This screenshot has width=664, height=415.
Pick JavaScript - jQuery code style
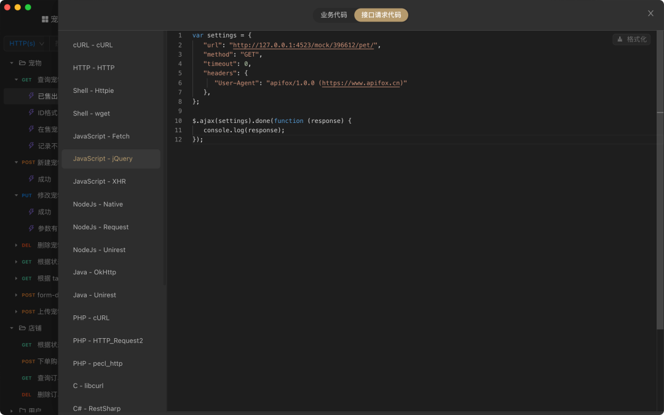click(x=111, y=159)
